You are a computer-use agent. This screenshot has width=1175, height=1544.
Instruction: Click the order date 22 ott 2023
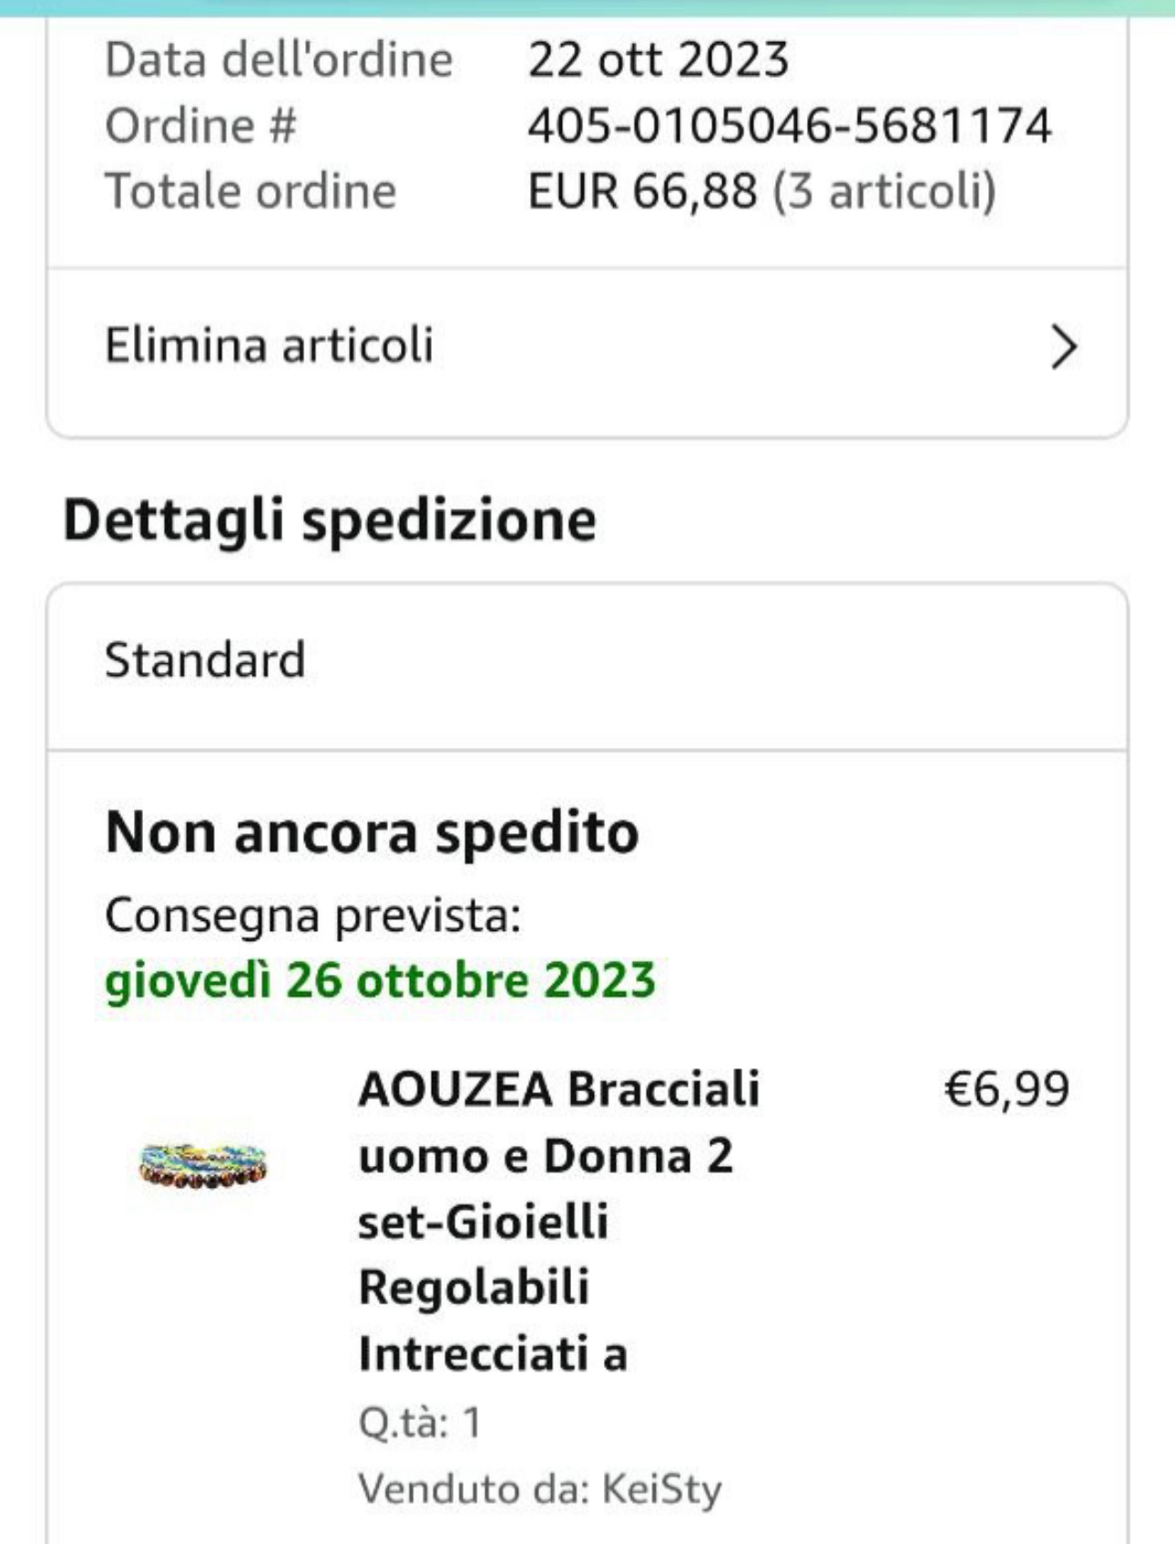coord(658,60)
